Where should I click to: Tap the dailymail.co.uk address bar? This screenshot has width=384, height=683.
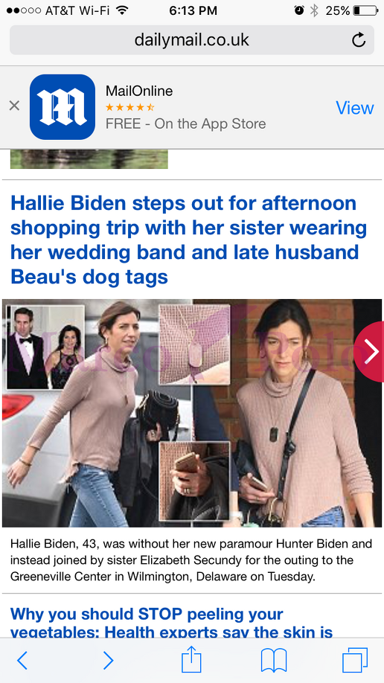(192, 40)
